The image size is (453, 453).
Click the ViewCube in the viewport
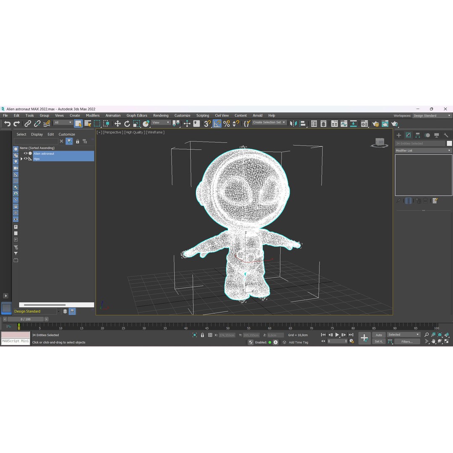coord(379,143)
